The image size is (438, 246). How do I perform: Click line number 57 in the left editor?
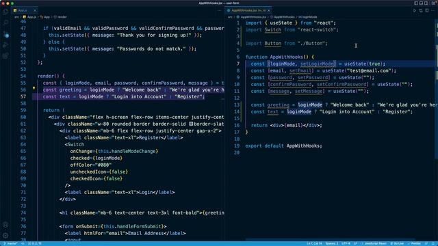(23, 96)
